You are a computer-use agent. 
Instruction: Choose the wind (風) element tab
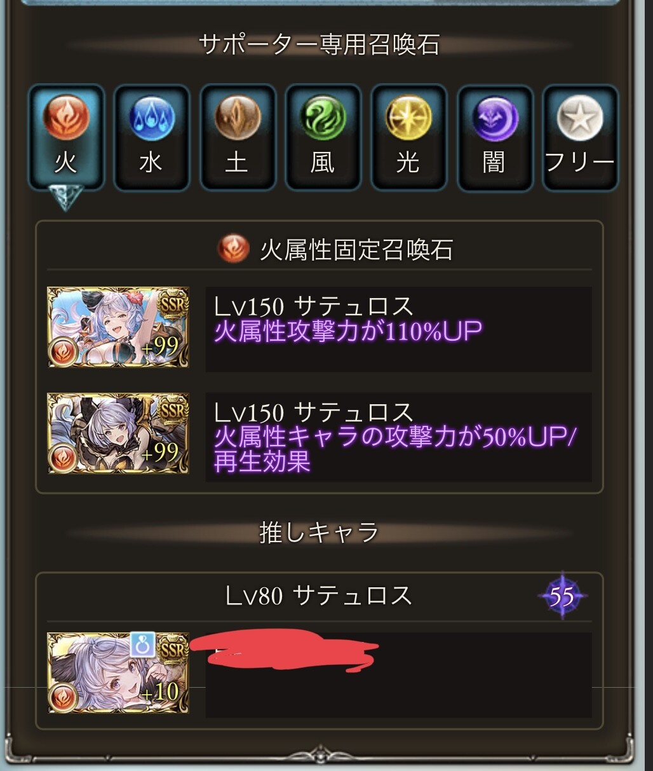(x=323, y=137)
